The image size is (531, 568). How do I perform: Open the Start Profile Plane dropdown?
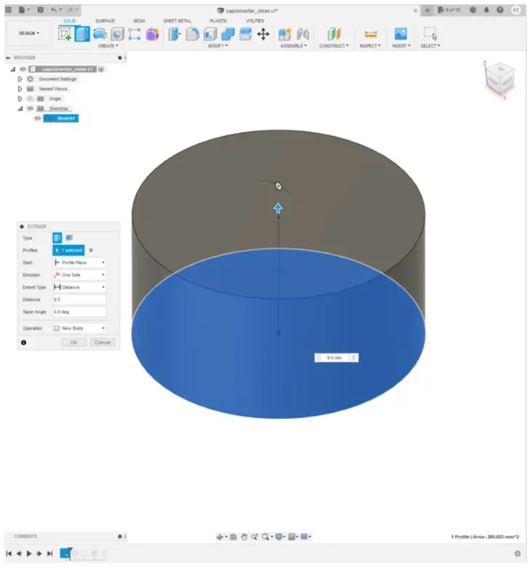[79, 263]
